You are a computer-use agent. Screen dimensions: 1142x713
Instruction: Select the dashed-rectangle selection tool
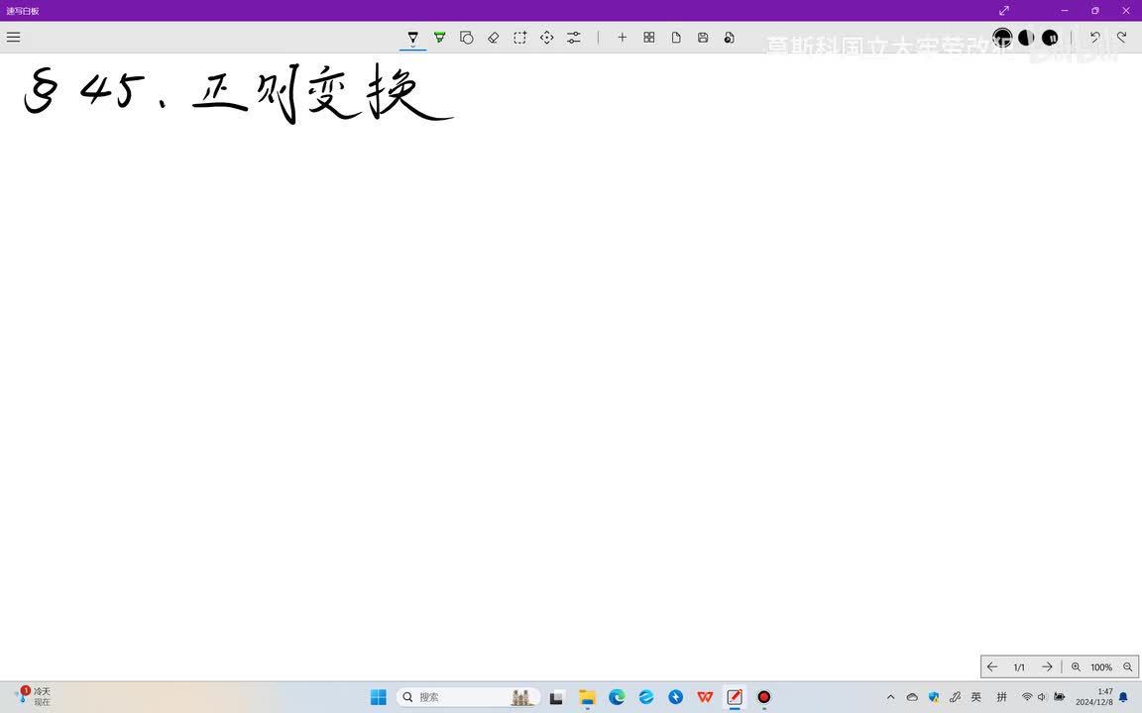(520, 37)
